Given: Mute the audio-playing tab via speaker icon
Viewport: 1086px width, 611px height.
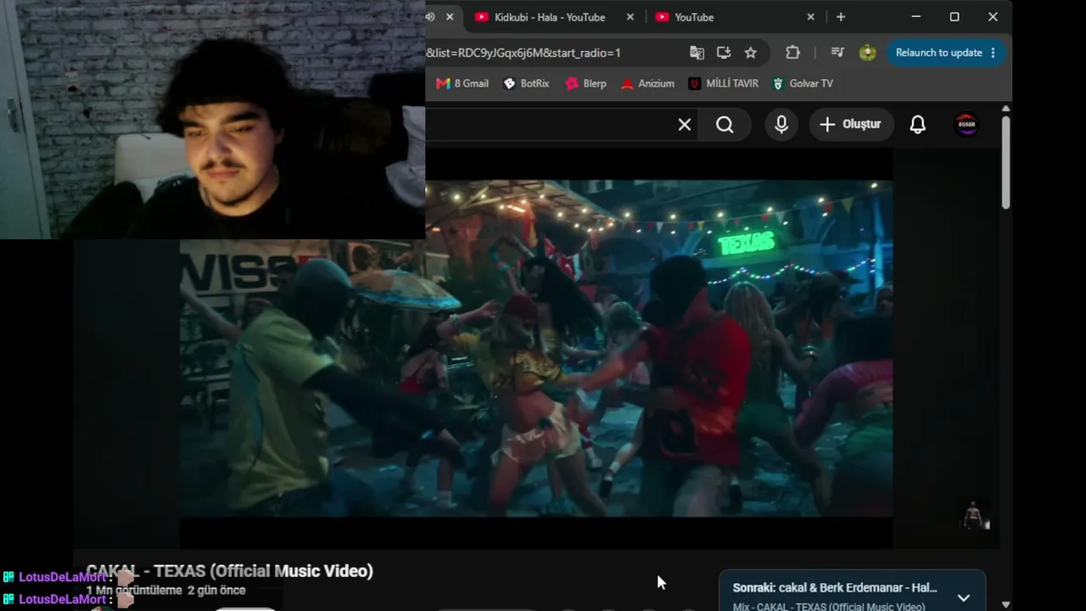Looking at the screenshot, I should pos(430,17).
